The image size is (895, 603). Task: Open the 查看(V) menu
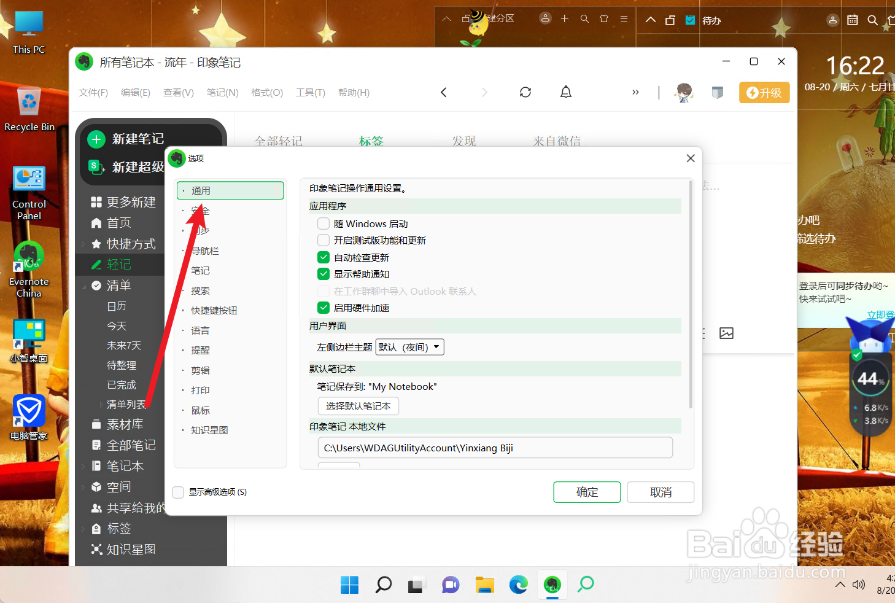pyautogui.click(x=179, y=93)
